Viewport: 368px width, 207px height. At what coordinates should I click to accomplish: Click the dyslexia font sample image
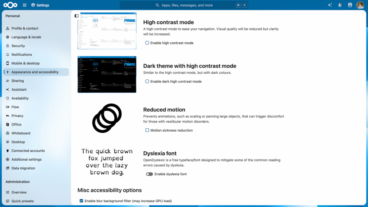(107, 162)
